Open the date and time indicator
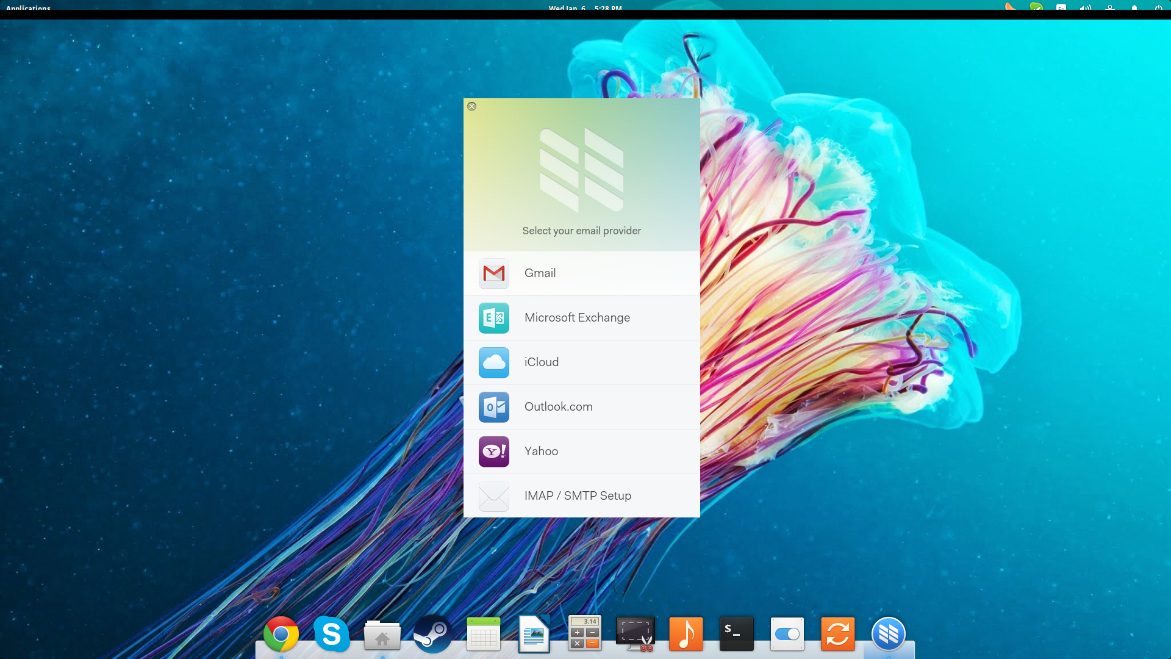The height and width of the screenshot is (659, 1171). tap(585, 8)
